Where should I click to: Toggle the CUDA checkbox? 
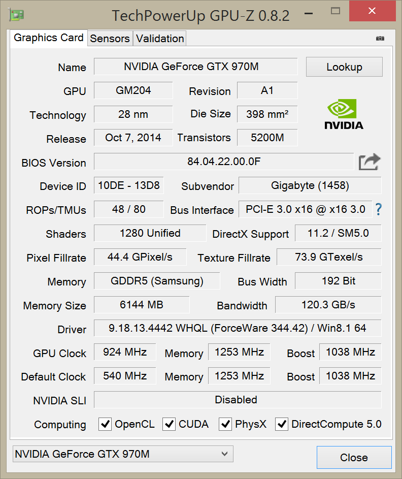click(169, 424)
